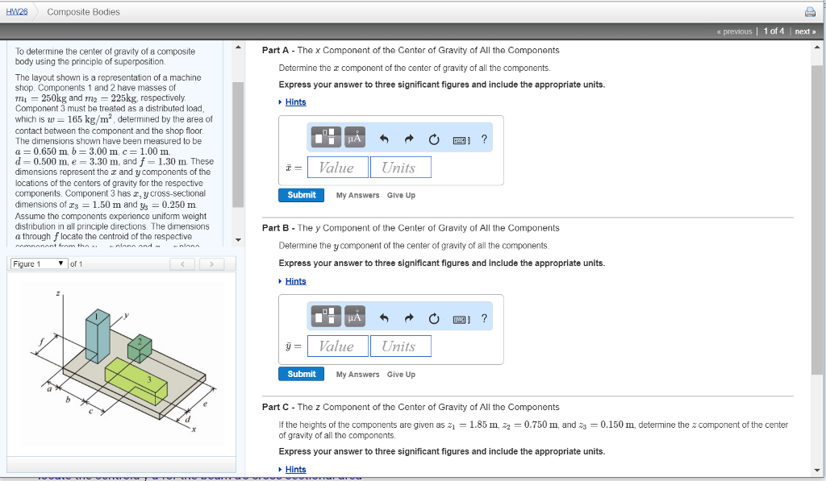Expand Hints under Part C
This screenshot has height=481, width=826.
click(295, 469)
